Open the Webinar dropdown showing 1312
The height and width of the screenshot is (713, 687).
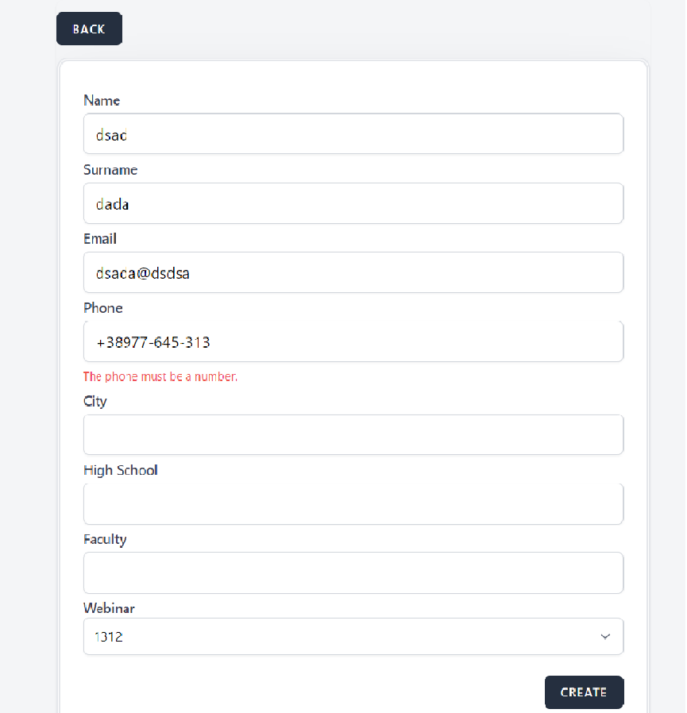coord(353,637)
